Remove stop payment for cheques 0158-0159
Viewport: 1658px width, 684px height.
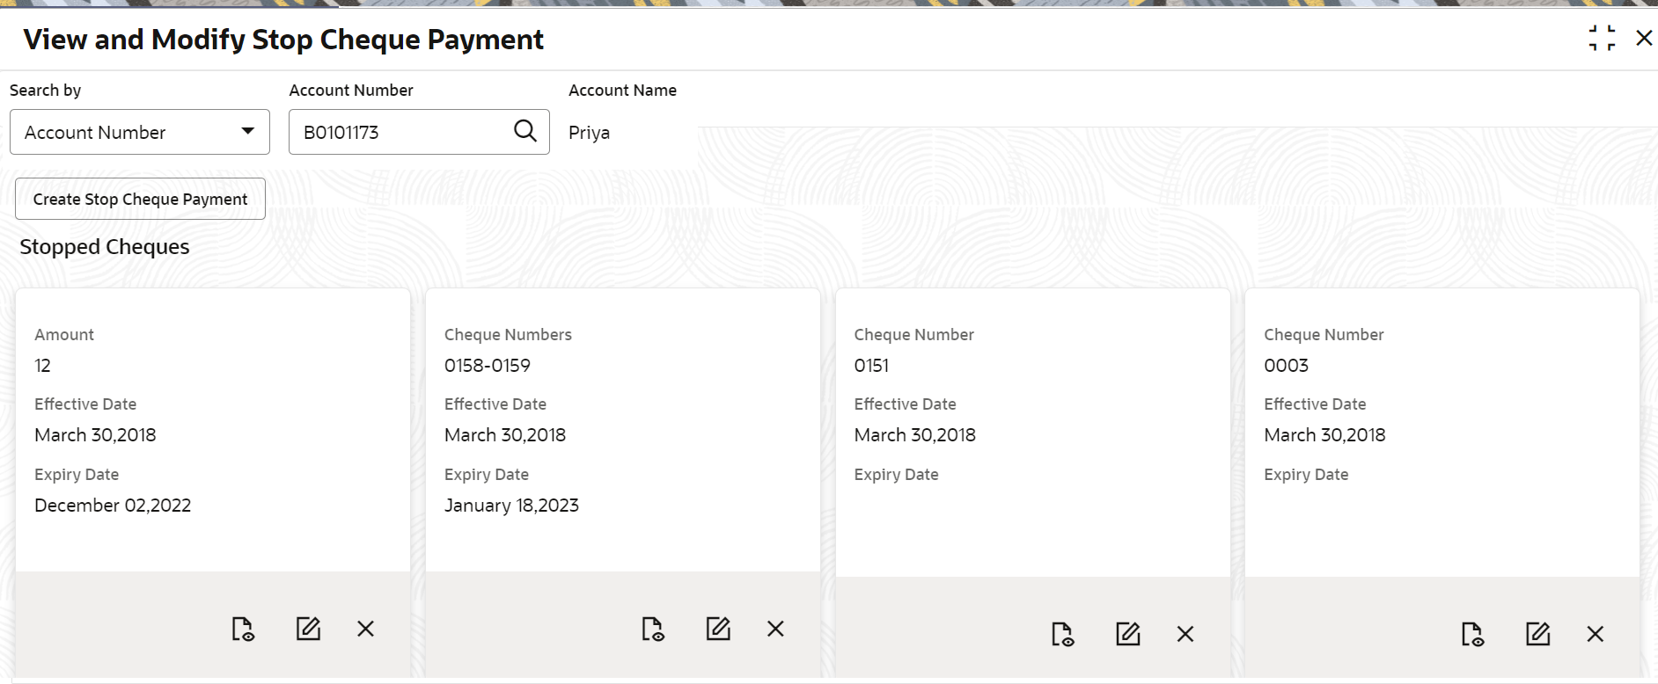pyautogui.click(x=775, y=629)
